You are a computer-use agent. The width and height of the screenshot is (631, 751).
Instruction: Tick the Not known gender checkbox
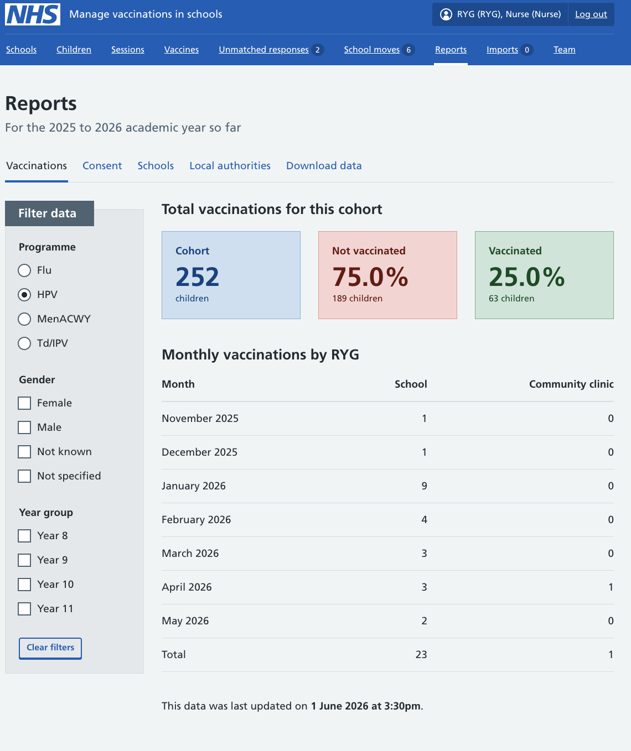tap(24, 452)
